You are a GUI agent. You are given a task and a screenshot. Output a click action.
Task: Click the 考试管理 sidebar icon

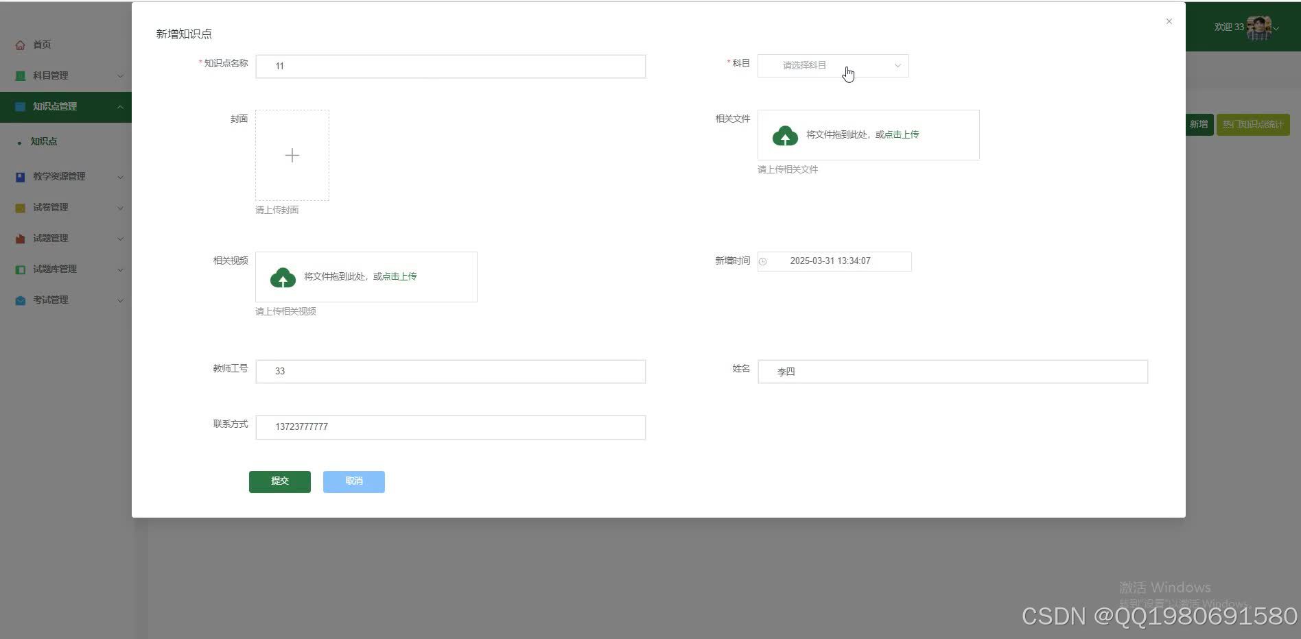tap(20, 300)
